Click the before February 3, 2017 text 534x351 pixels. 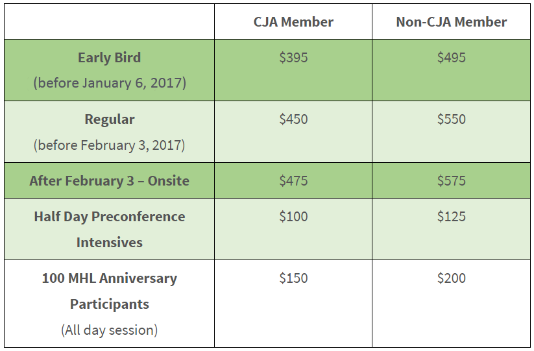pyautogui.click(x=109, y=145)
